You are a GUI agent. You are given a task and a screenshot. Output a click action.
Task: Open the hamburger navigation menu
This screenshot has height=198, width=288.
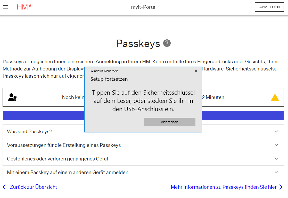point(6,7)
